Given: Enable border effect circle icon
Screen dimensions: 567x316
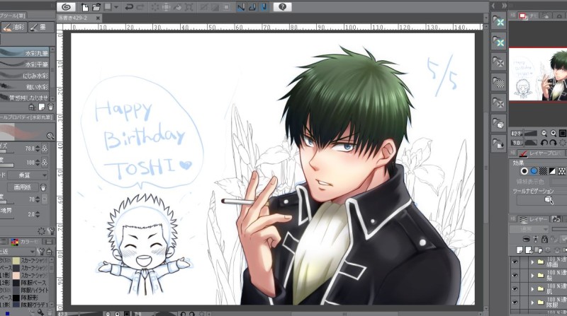Looking at the screenshot, I should pyautogui.click(x=524, y=171).
